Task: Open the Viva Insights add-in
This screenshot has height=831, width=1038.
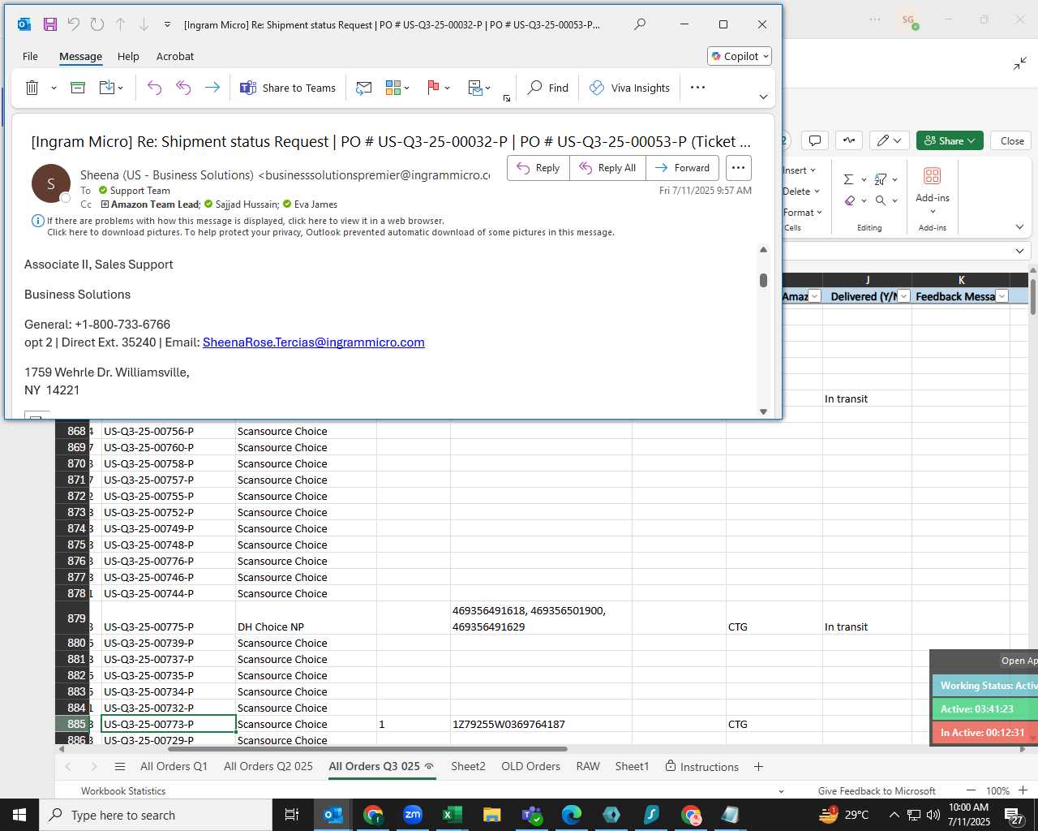Action: (x=629, y=88)
